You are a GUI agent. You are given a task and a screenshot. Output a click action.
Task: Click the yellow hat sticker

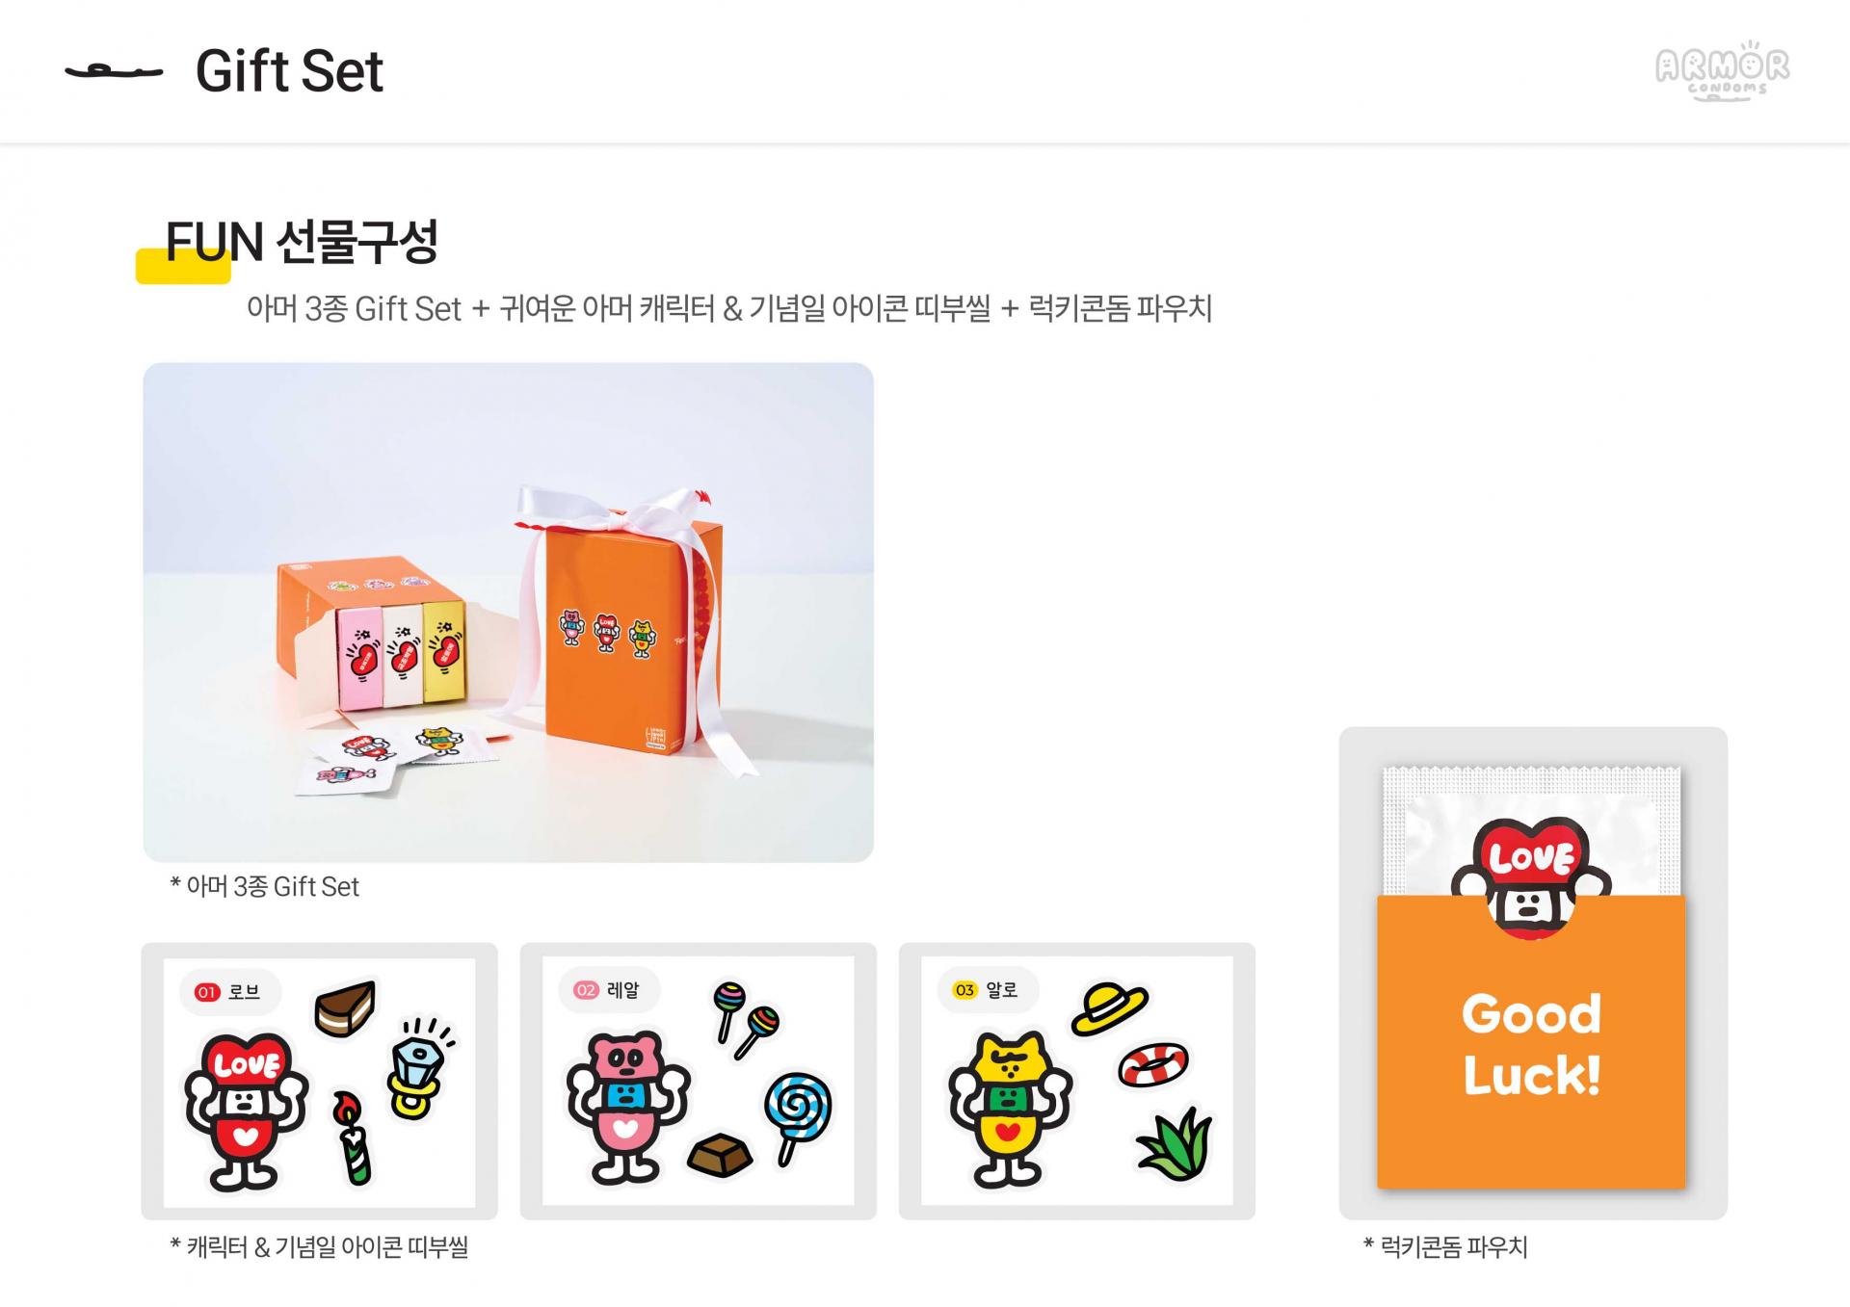[x=1109, y=1008]
